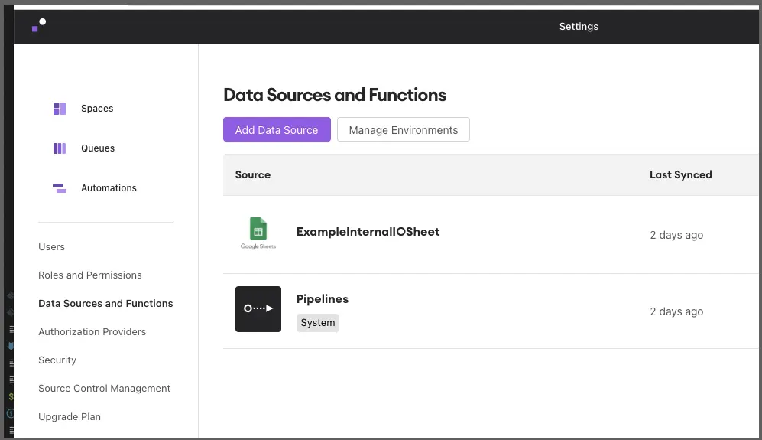This screenshot has width=762, height=440.
Task: Go to Security settings
Action: [x=57, y=360]
